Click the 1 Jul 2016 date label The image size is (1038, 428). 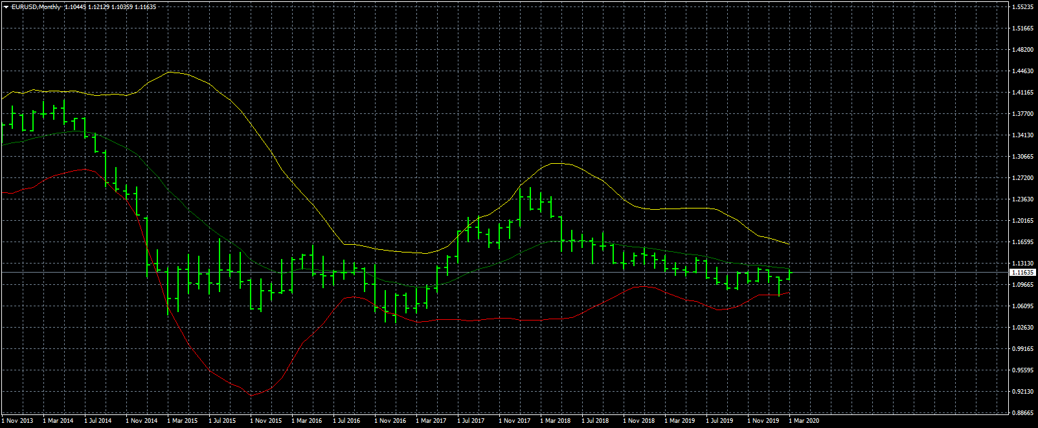[x=347, y=421]
